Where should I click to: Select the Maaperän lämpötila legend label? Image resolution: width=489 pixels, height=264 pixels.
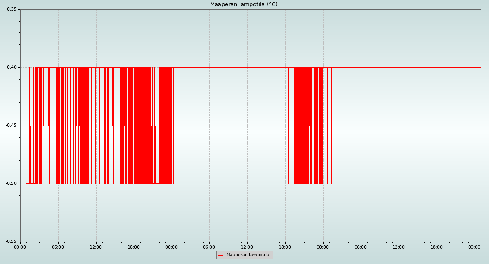[248, 255]
